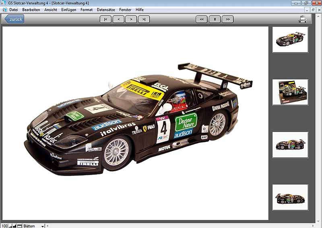Toggle the status toolbar icon at the bottom
Screen dimensions: 322x228
[x=19, y=226]
